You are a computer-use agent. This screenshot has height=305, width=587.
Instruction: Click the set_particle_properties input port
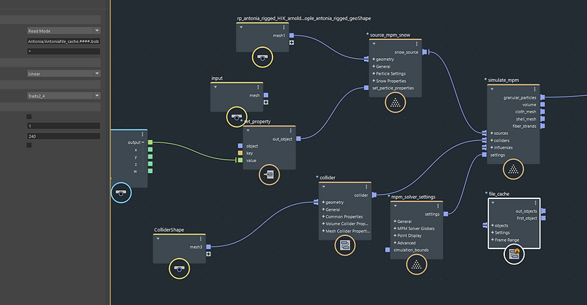coord(366,88)
